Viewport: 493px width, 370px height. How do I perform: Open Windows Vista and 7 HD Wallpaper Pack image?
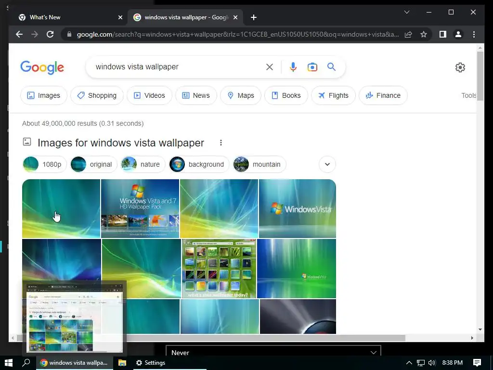click(x=140, y=208)
